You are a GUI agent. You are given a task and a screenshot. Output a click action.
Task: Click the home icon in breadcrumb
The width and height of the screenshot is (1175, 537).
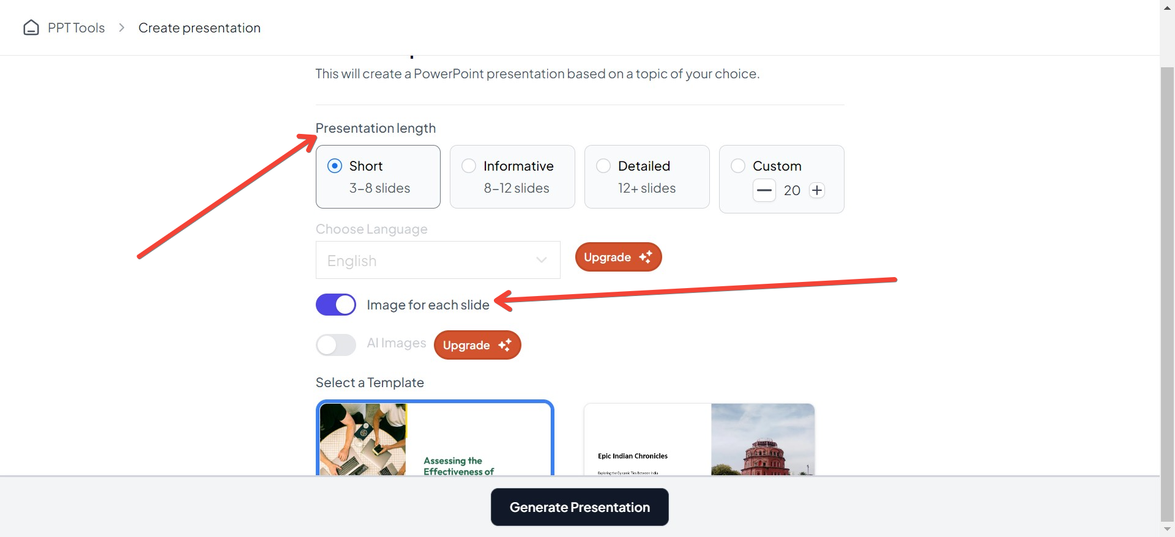pos(31,28)
